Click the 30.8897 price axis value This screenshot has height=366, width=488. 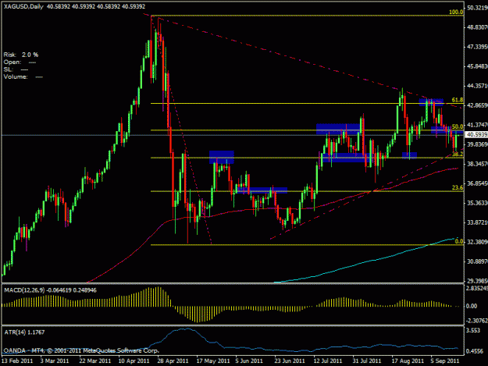[x=477, y=261]
